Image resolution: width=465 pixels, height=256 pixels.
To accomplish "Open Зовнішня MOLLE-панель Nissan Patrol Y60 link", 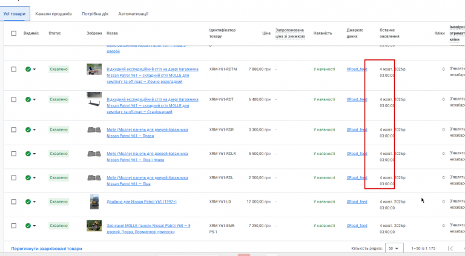I will (148, 229).
